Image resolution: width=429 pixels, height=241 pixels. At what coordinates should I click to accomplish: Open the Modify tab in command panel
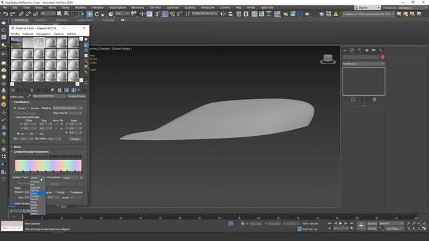352,51
